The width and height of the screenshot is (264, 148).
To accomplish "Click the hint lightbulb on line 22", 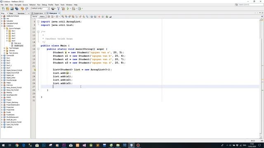I will click(x=35, y=69).
